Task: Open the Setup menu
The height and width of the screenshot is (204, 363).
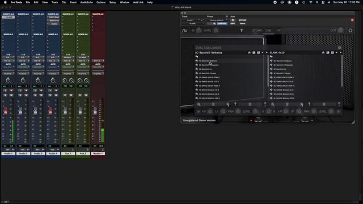Action: pos(113,2)
